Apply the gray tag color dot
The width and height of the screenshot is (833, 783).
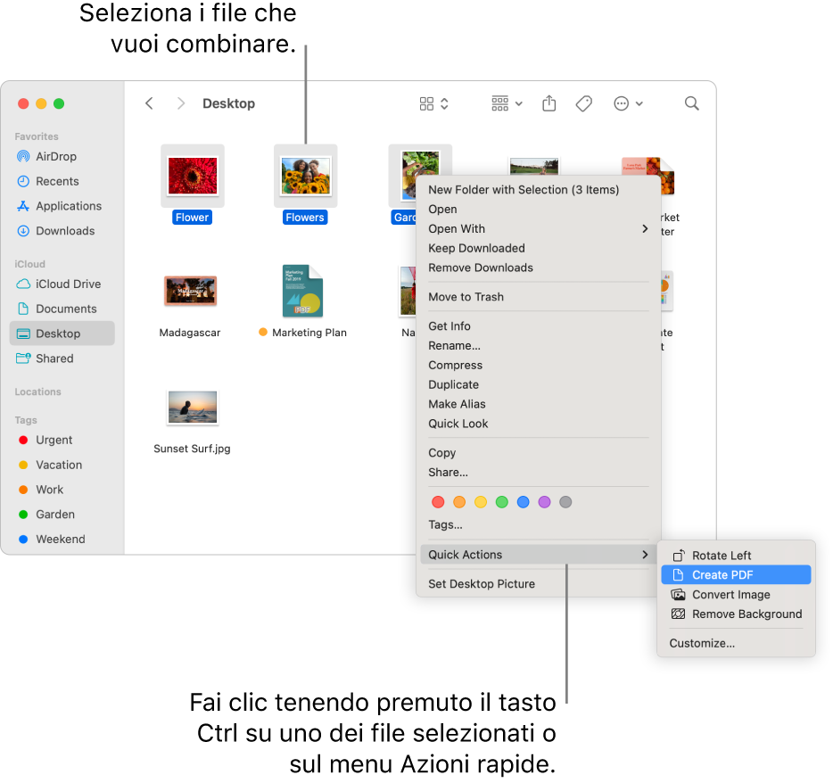click(x=565, y=502)
